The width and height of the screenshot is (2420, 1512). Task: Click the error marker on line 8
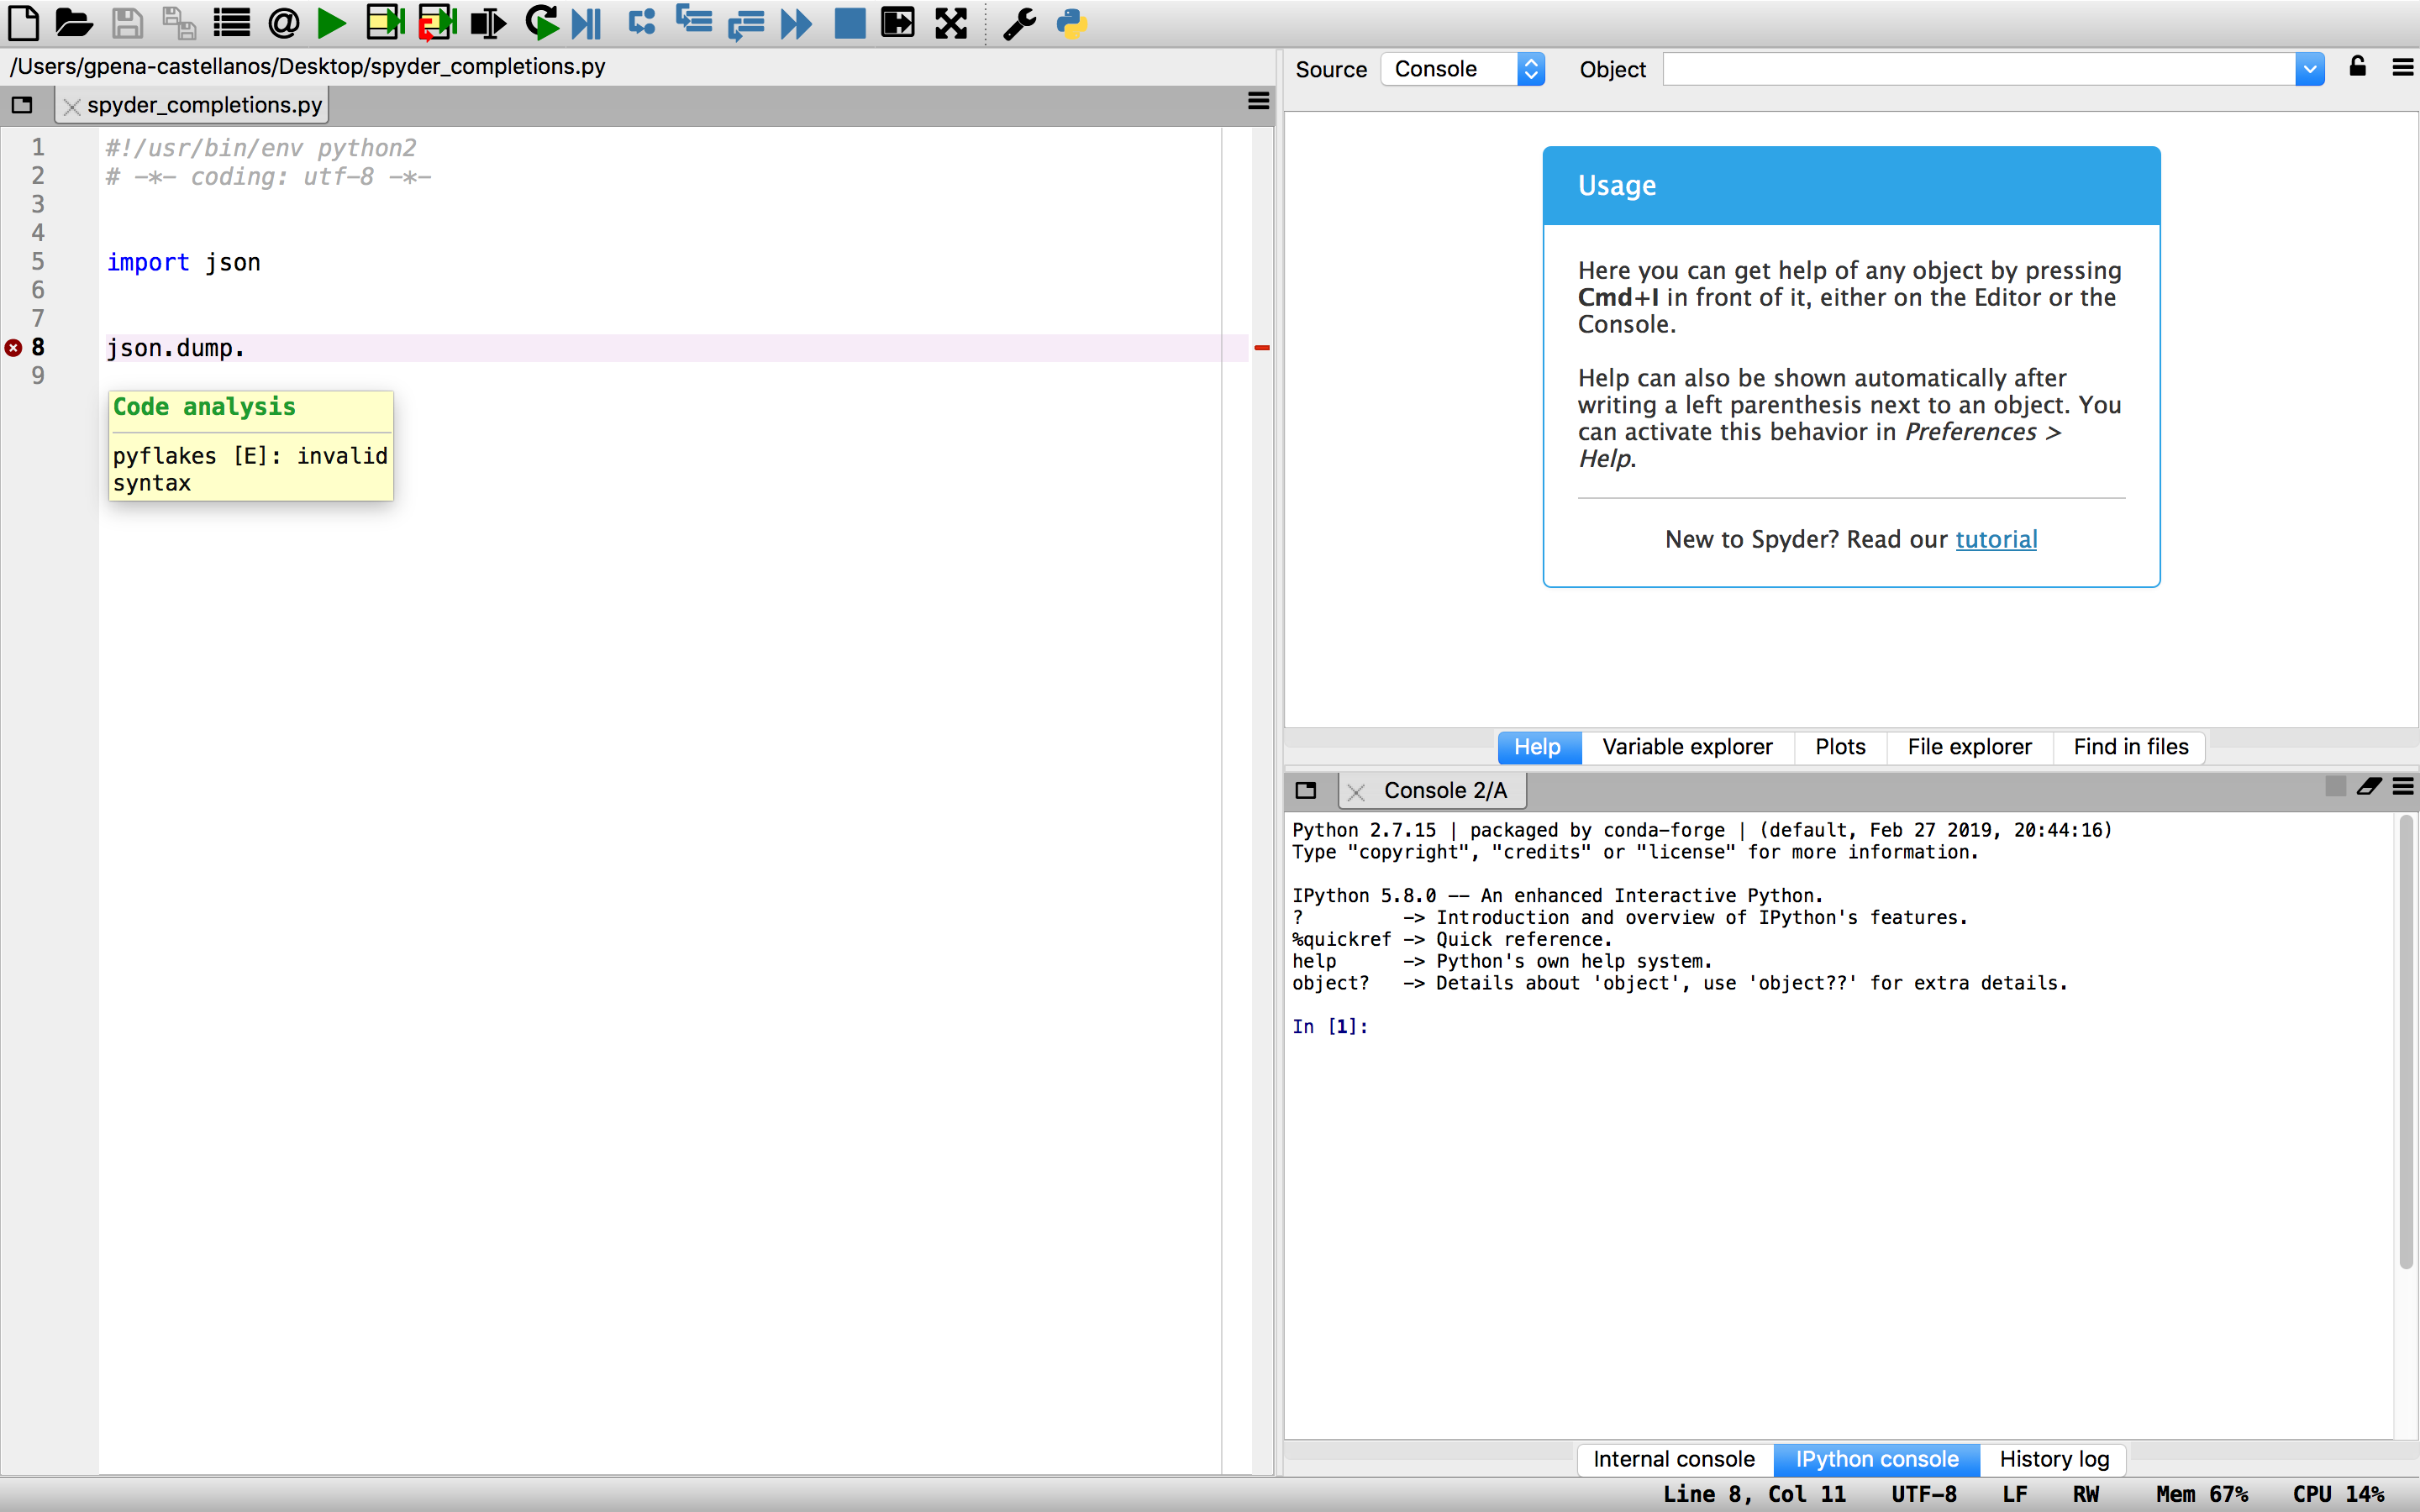tap(13, 347)
